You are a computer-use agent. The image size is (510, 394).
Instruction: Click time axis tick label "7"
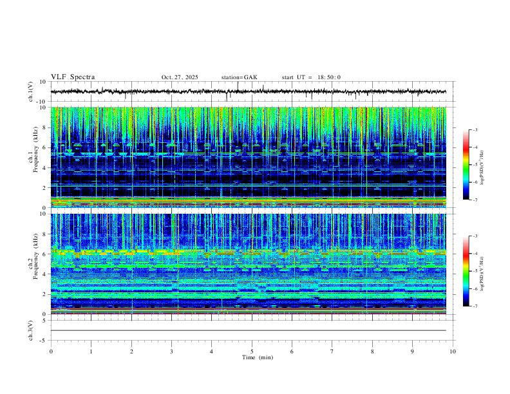coord(332,352)
